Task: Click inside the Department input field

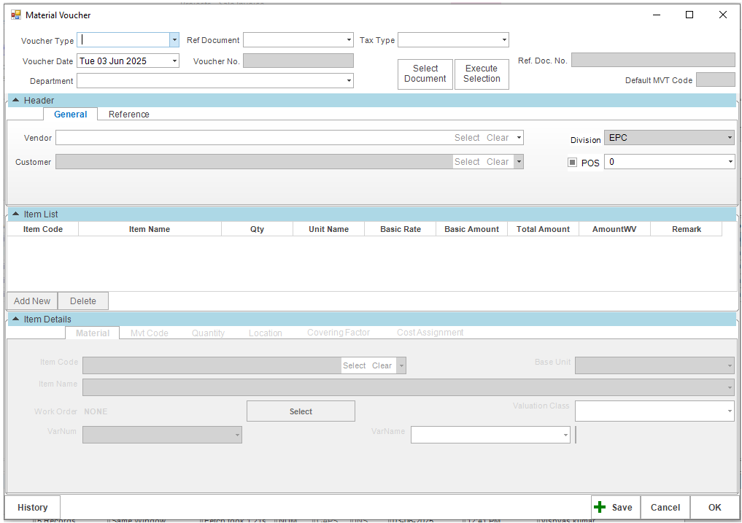Action: click(x=210, y=81)
